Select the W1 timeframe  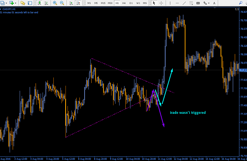pos(138,3)
